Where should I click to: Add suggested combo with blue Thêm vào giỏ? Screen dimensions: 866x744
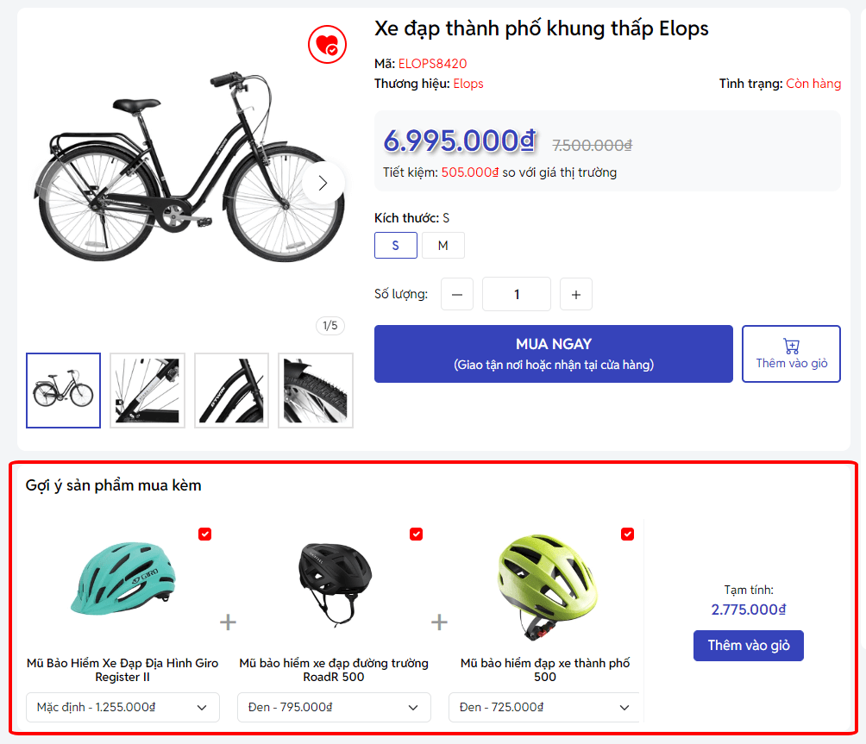tap(748, 646)
